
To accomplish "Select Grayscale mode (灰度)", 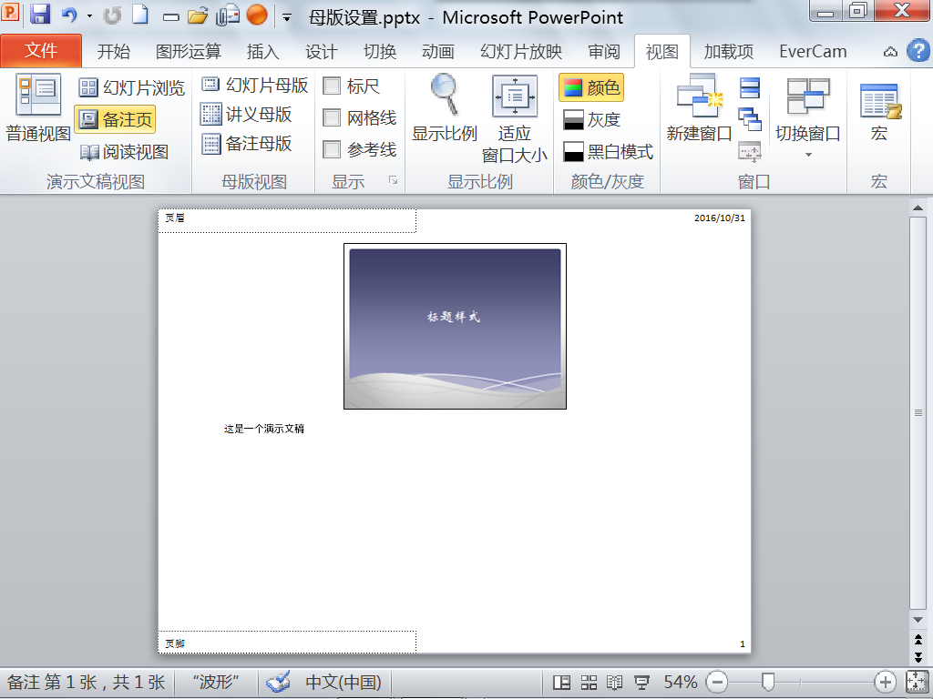I will click(x=592, y=120).
